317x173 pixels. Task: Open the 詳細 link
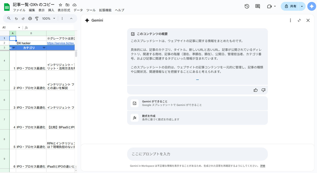(262, 166)
